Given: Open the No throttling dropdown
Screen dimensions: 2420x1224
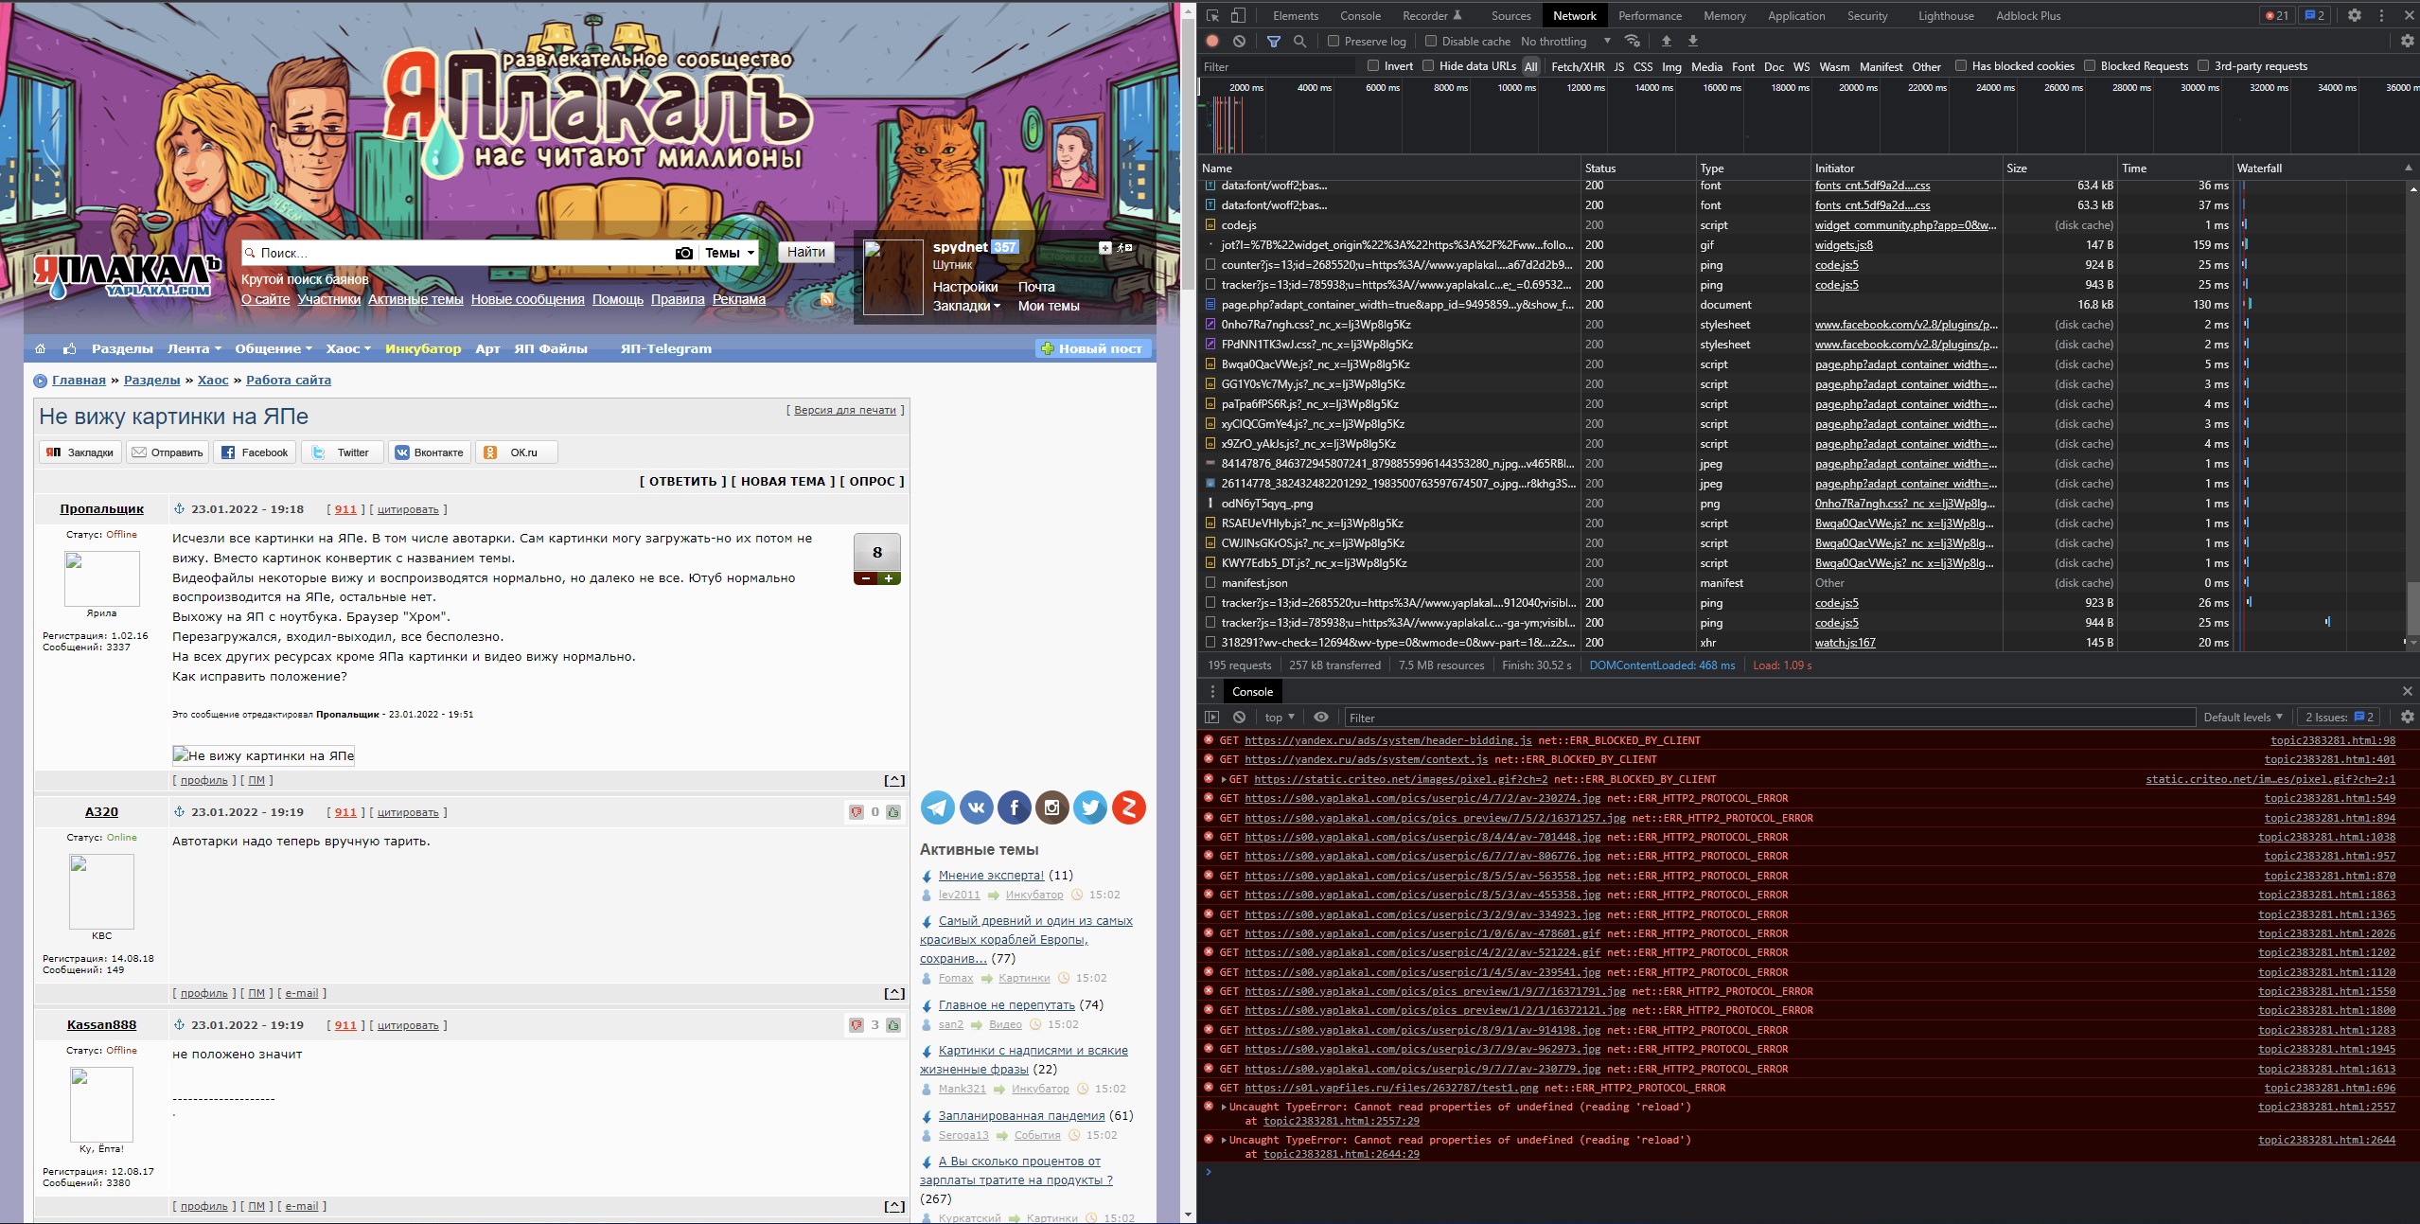Looking at the screenshot, I should (1564, 41).
